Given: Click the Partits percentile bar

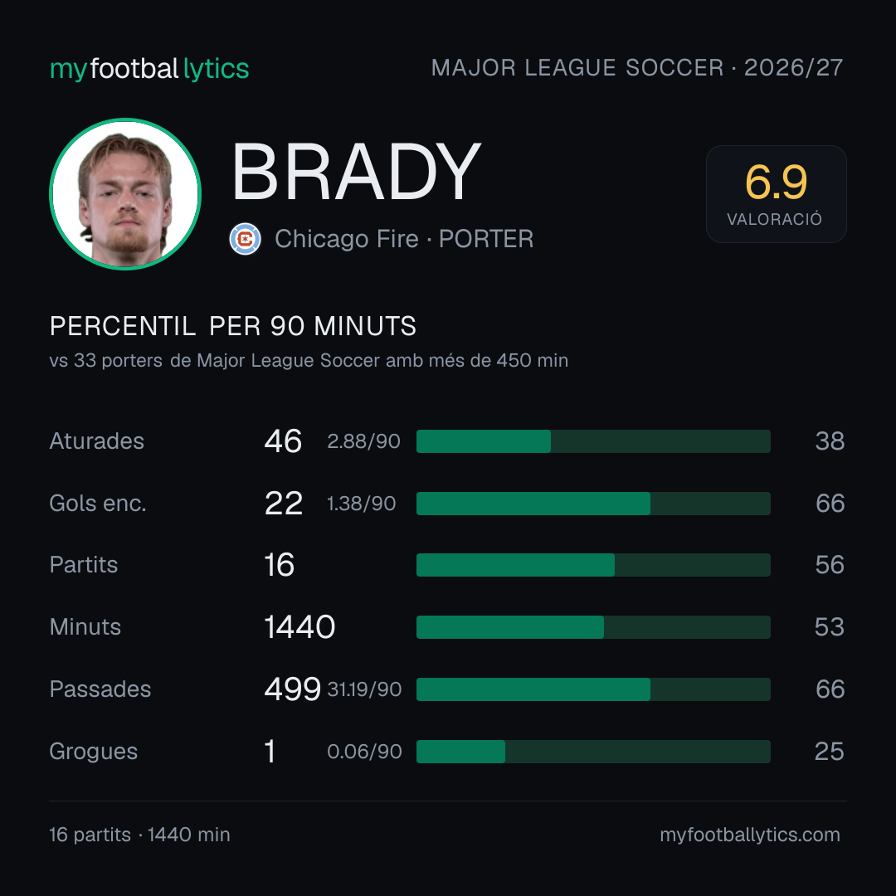Looking at the screenshot, I should pos(593,565).
